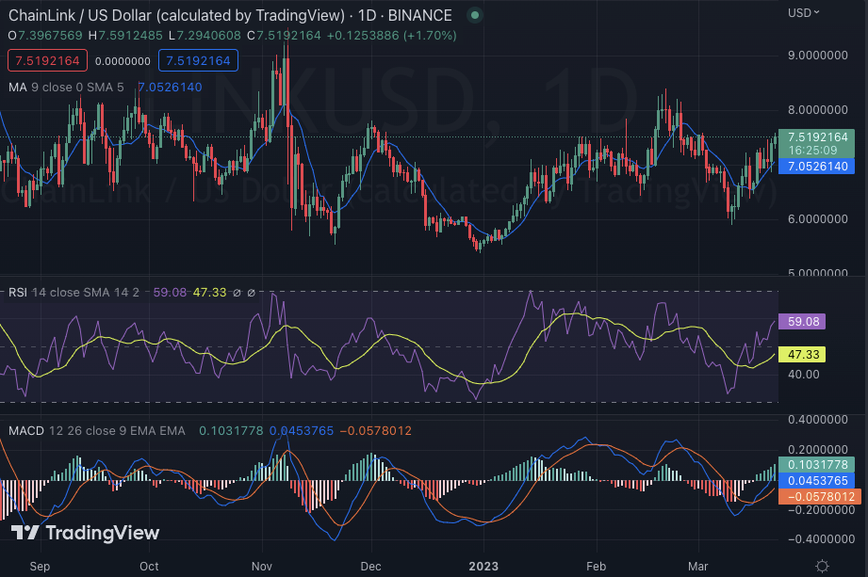The image size is (868, 577).
Task: Click the first ø symbol beside RSI values
Action: pos(237,293)
